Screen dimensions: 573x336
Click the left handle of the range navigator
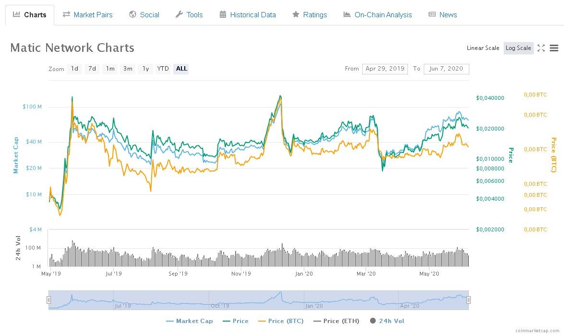[48, 300]
